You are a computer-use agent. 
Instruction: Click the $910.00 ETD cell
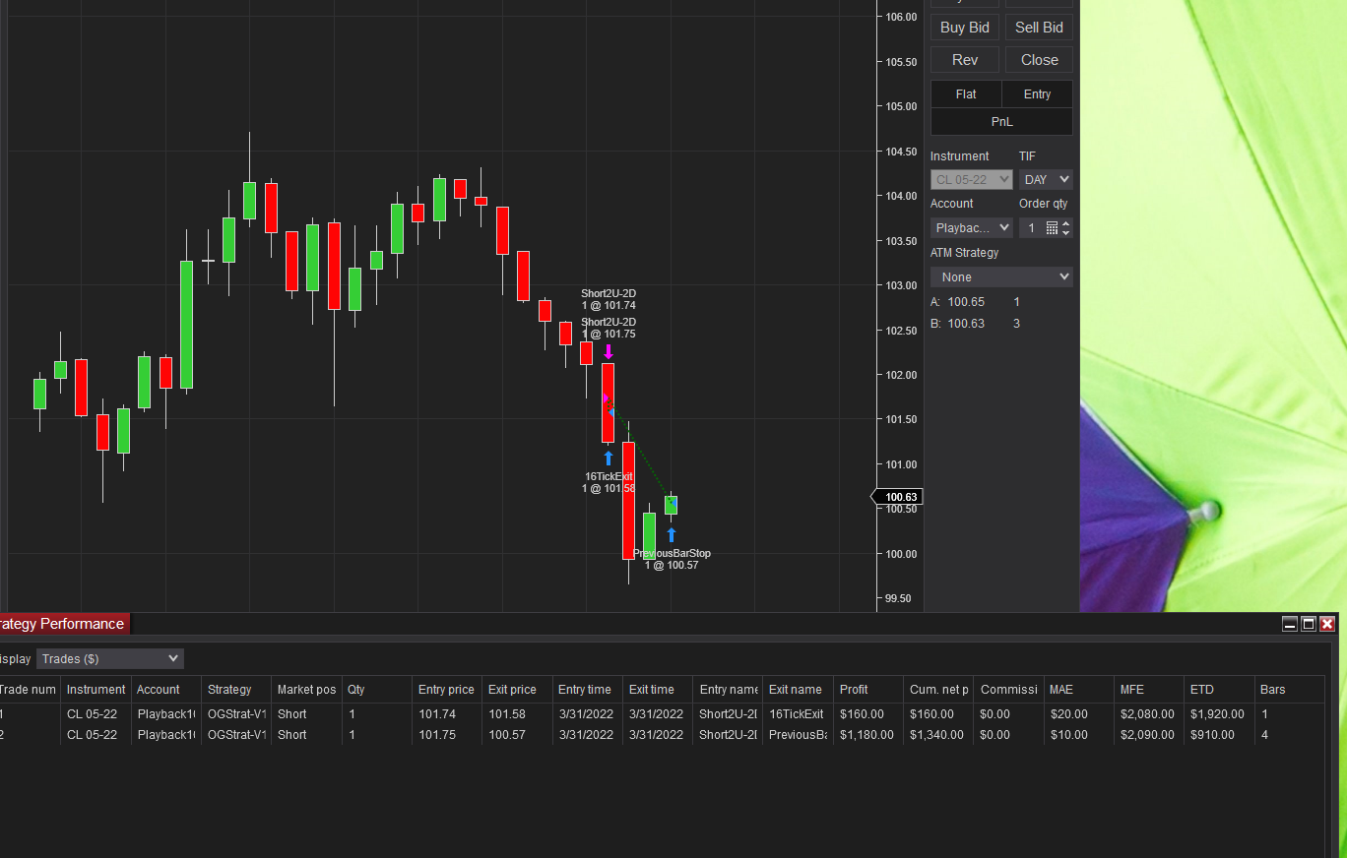tap(1219, 735)
